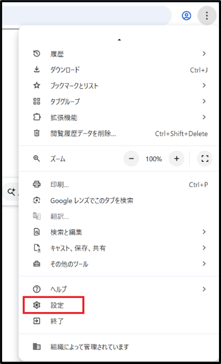This screenshot has width=221, height=364.
Task: Select ダウンロード from the menu
Action: [x=118, y=70]
